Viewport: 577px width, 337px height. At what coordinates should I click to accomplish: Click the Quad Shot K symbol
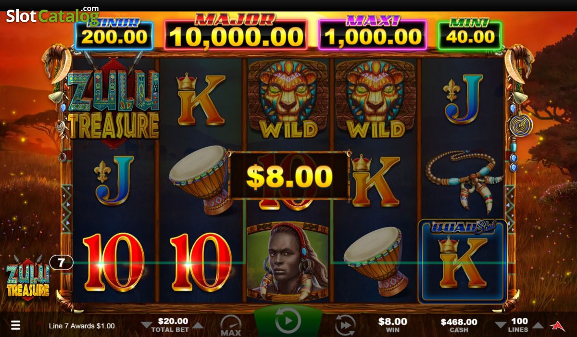point(462,262)
